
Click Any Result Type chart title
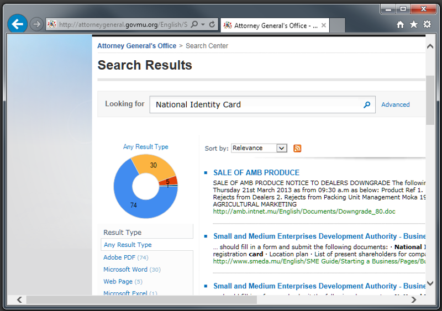pyautogui.click(x=145, y=147)
